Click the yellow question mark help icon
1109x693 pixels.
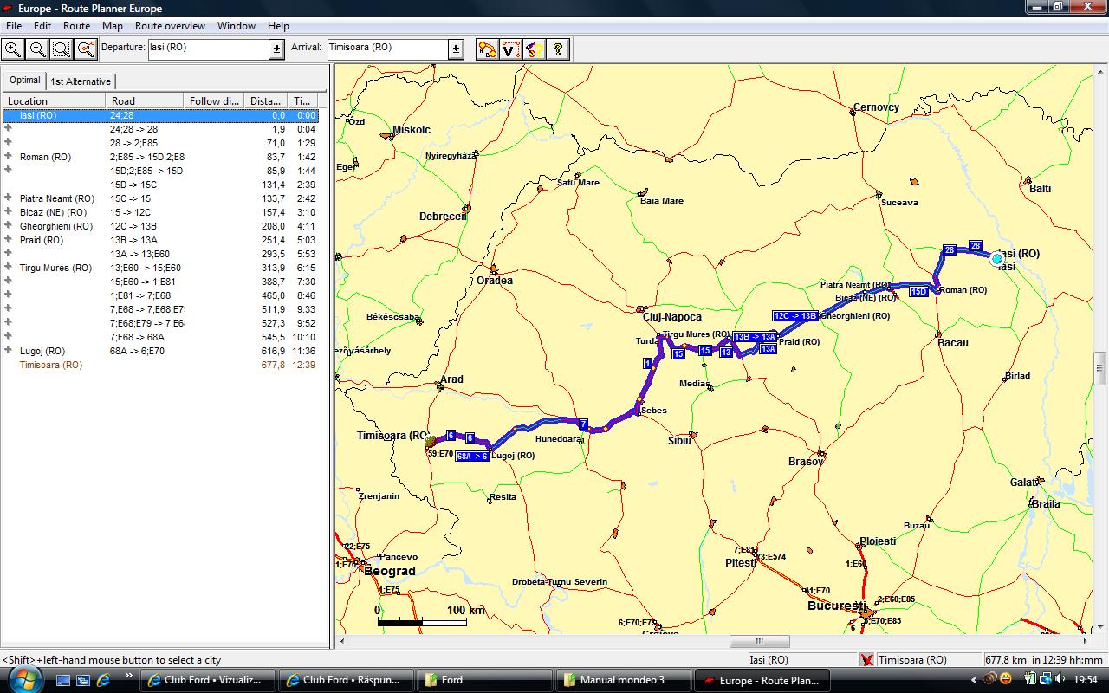click(x=558, y=49)
